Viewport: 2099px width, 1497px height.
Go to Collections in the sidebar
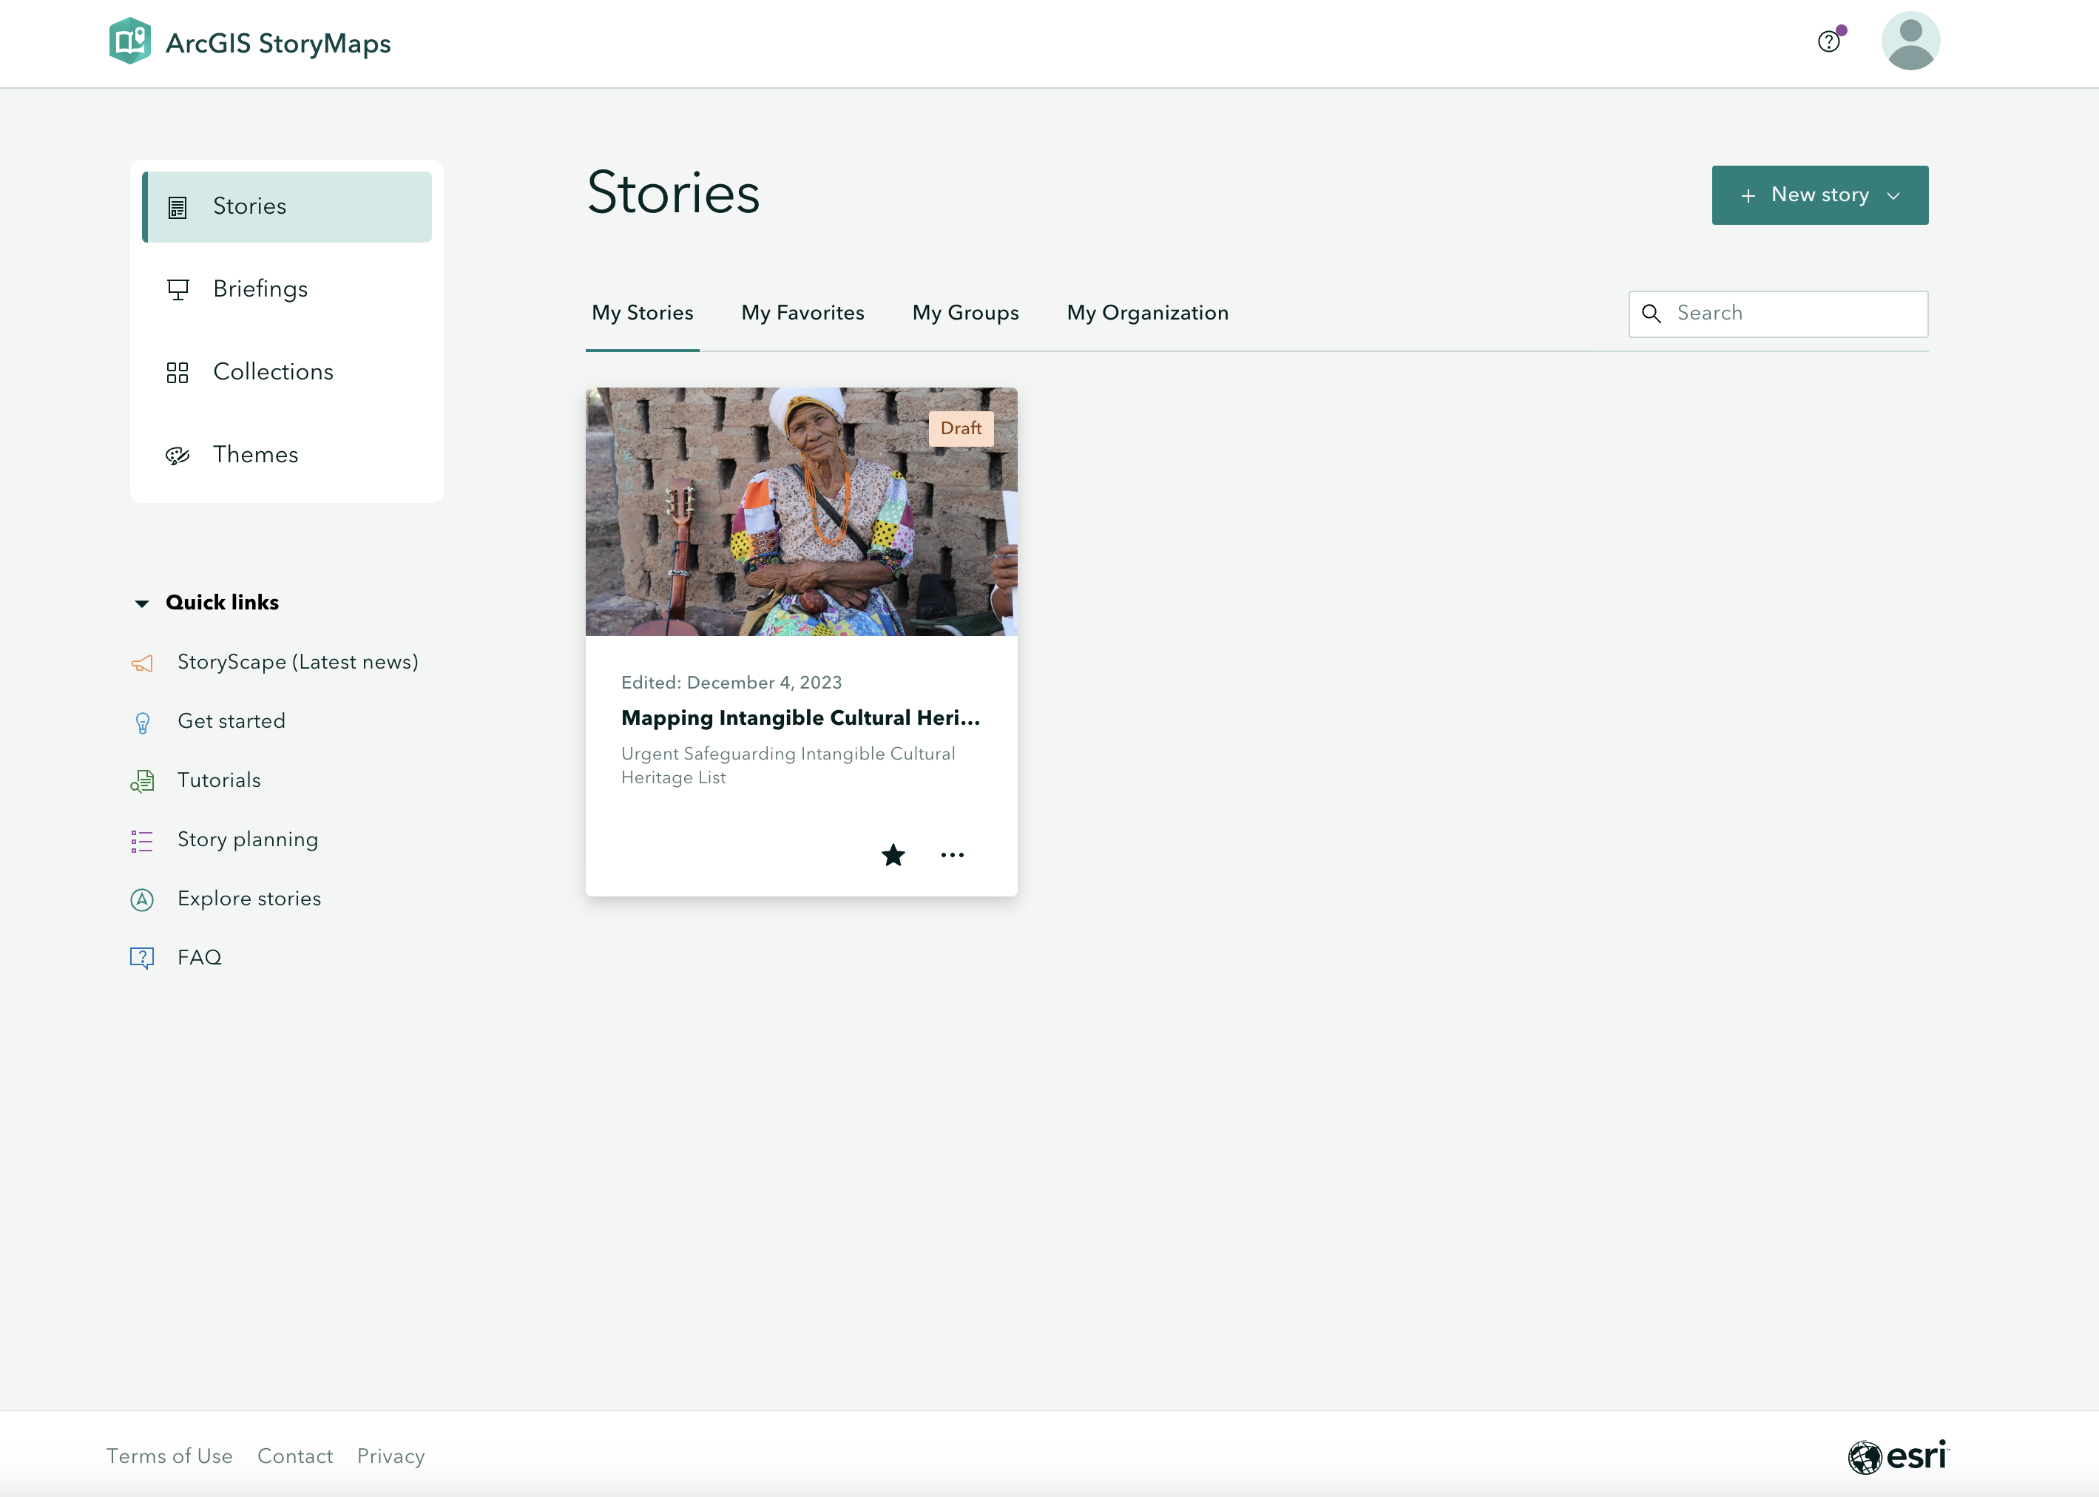(x=273, y=373)
